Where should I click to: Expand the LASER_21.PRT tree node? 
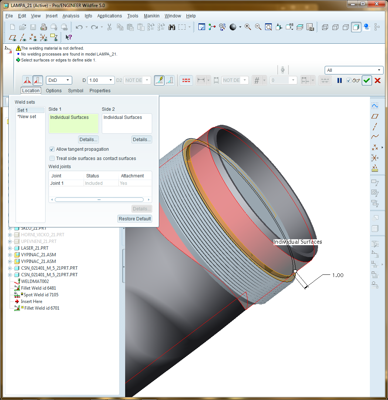pos(10,248)
